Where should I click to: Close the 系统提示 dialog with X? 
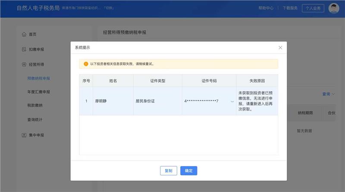tap(280, 47)
